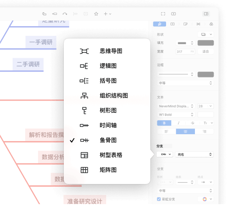236x205 pixels.
Task: Open border thickness 中等 dropdown
Action: tap(185, 83)
